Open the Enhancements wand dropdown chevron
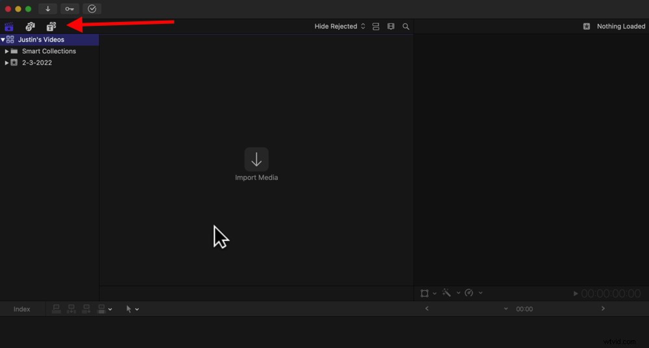This screenshot has width=649, height=348. click(x=458, y=293)
